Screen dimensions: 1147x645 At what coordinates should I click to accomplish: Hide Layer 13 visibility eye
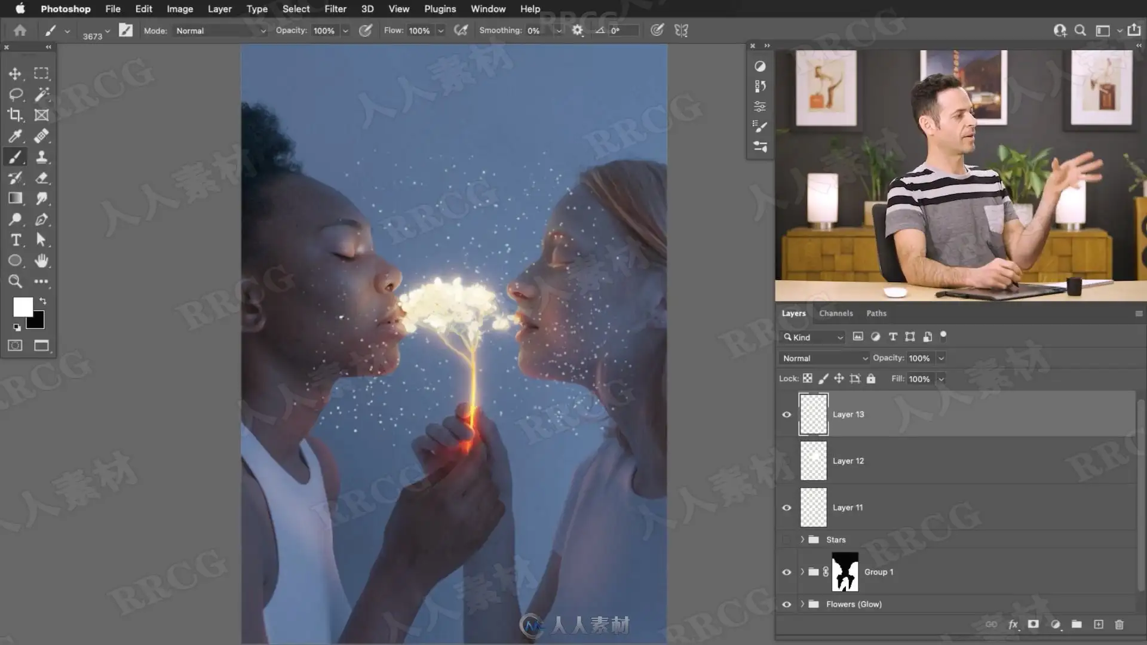787,414
